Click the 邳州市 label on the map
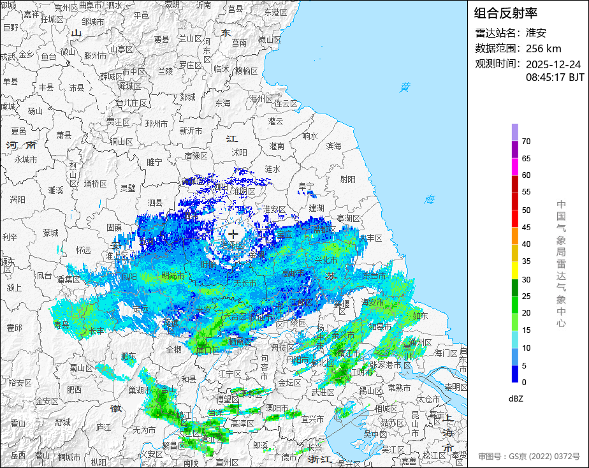Screen dimensions: 589x468 [x=156, y=124]
